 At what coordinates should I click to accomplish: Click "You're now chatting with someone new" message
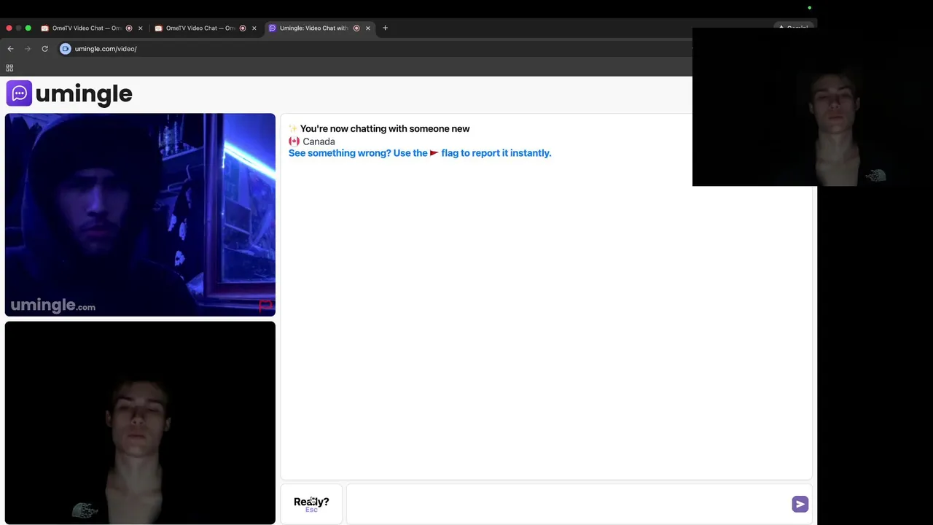pyautogui.click(x=385, y=128)
